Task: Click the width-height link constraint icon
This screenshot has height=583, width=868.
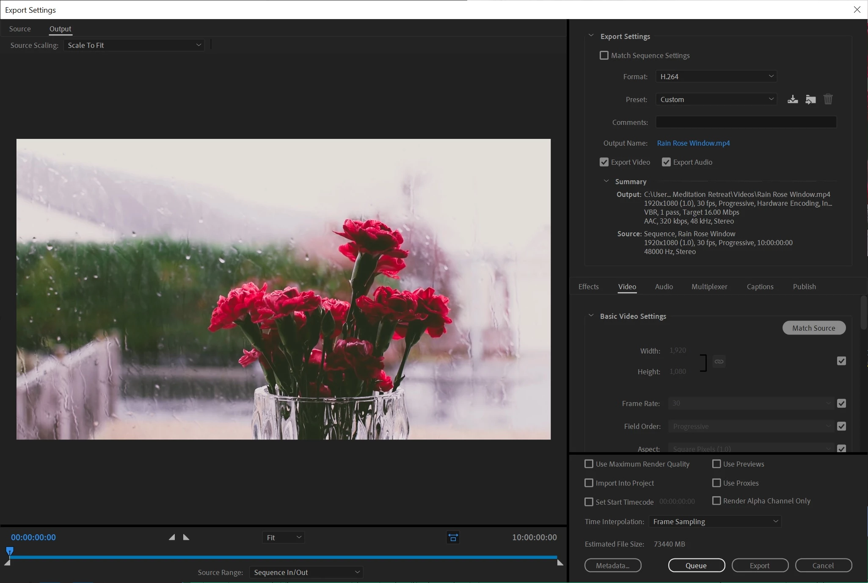Action: (719, 361)
